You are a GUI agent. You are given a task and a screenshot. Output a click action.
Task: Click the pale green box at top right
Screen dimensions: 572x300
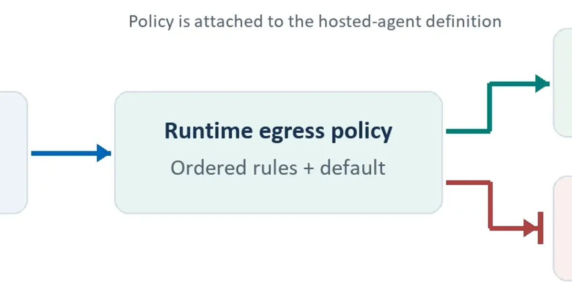[562, 82]
